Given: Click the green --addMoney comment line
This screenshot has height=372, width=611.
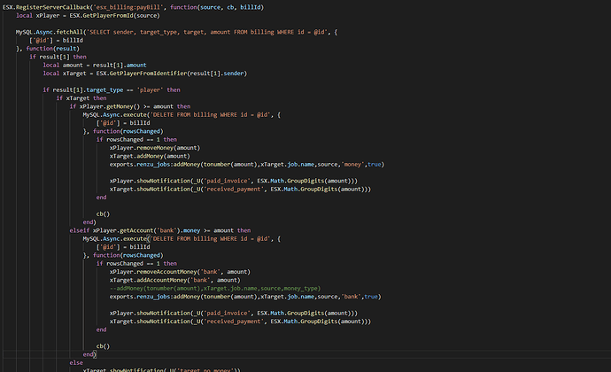Looking at the screenshot, I should tap(215, 289).
